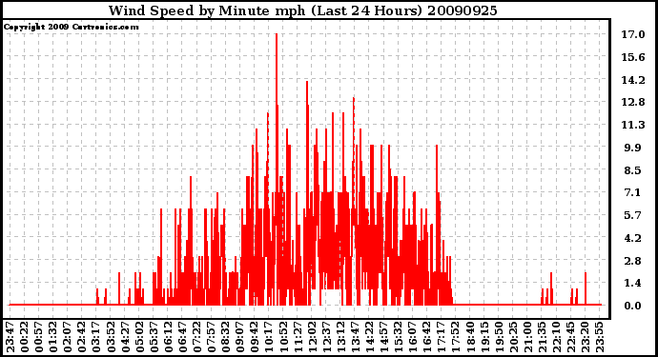The width and height of the screenshot is (658, 357).
Task: Select the 23:55 time label
Action: point(599,337)
